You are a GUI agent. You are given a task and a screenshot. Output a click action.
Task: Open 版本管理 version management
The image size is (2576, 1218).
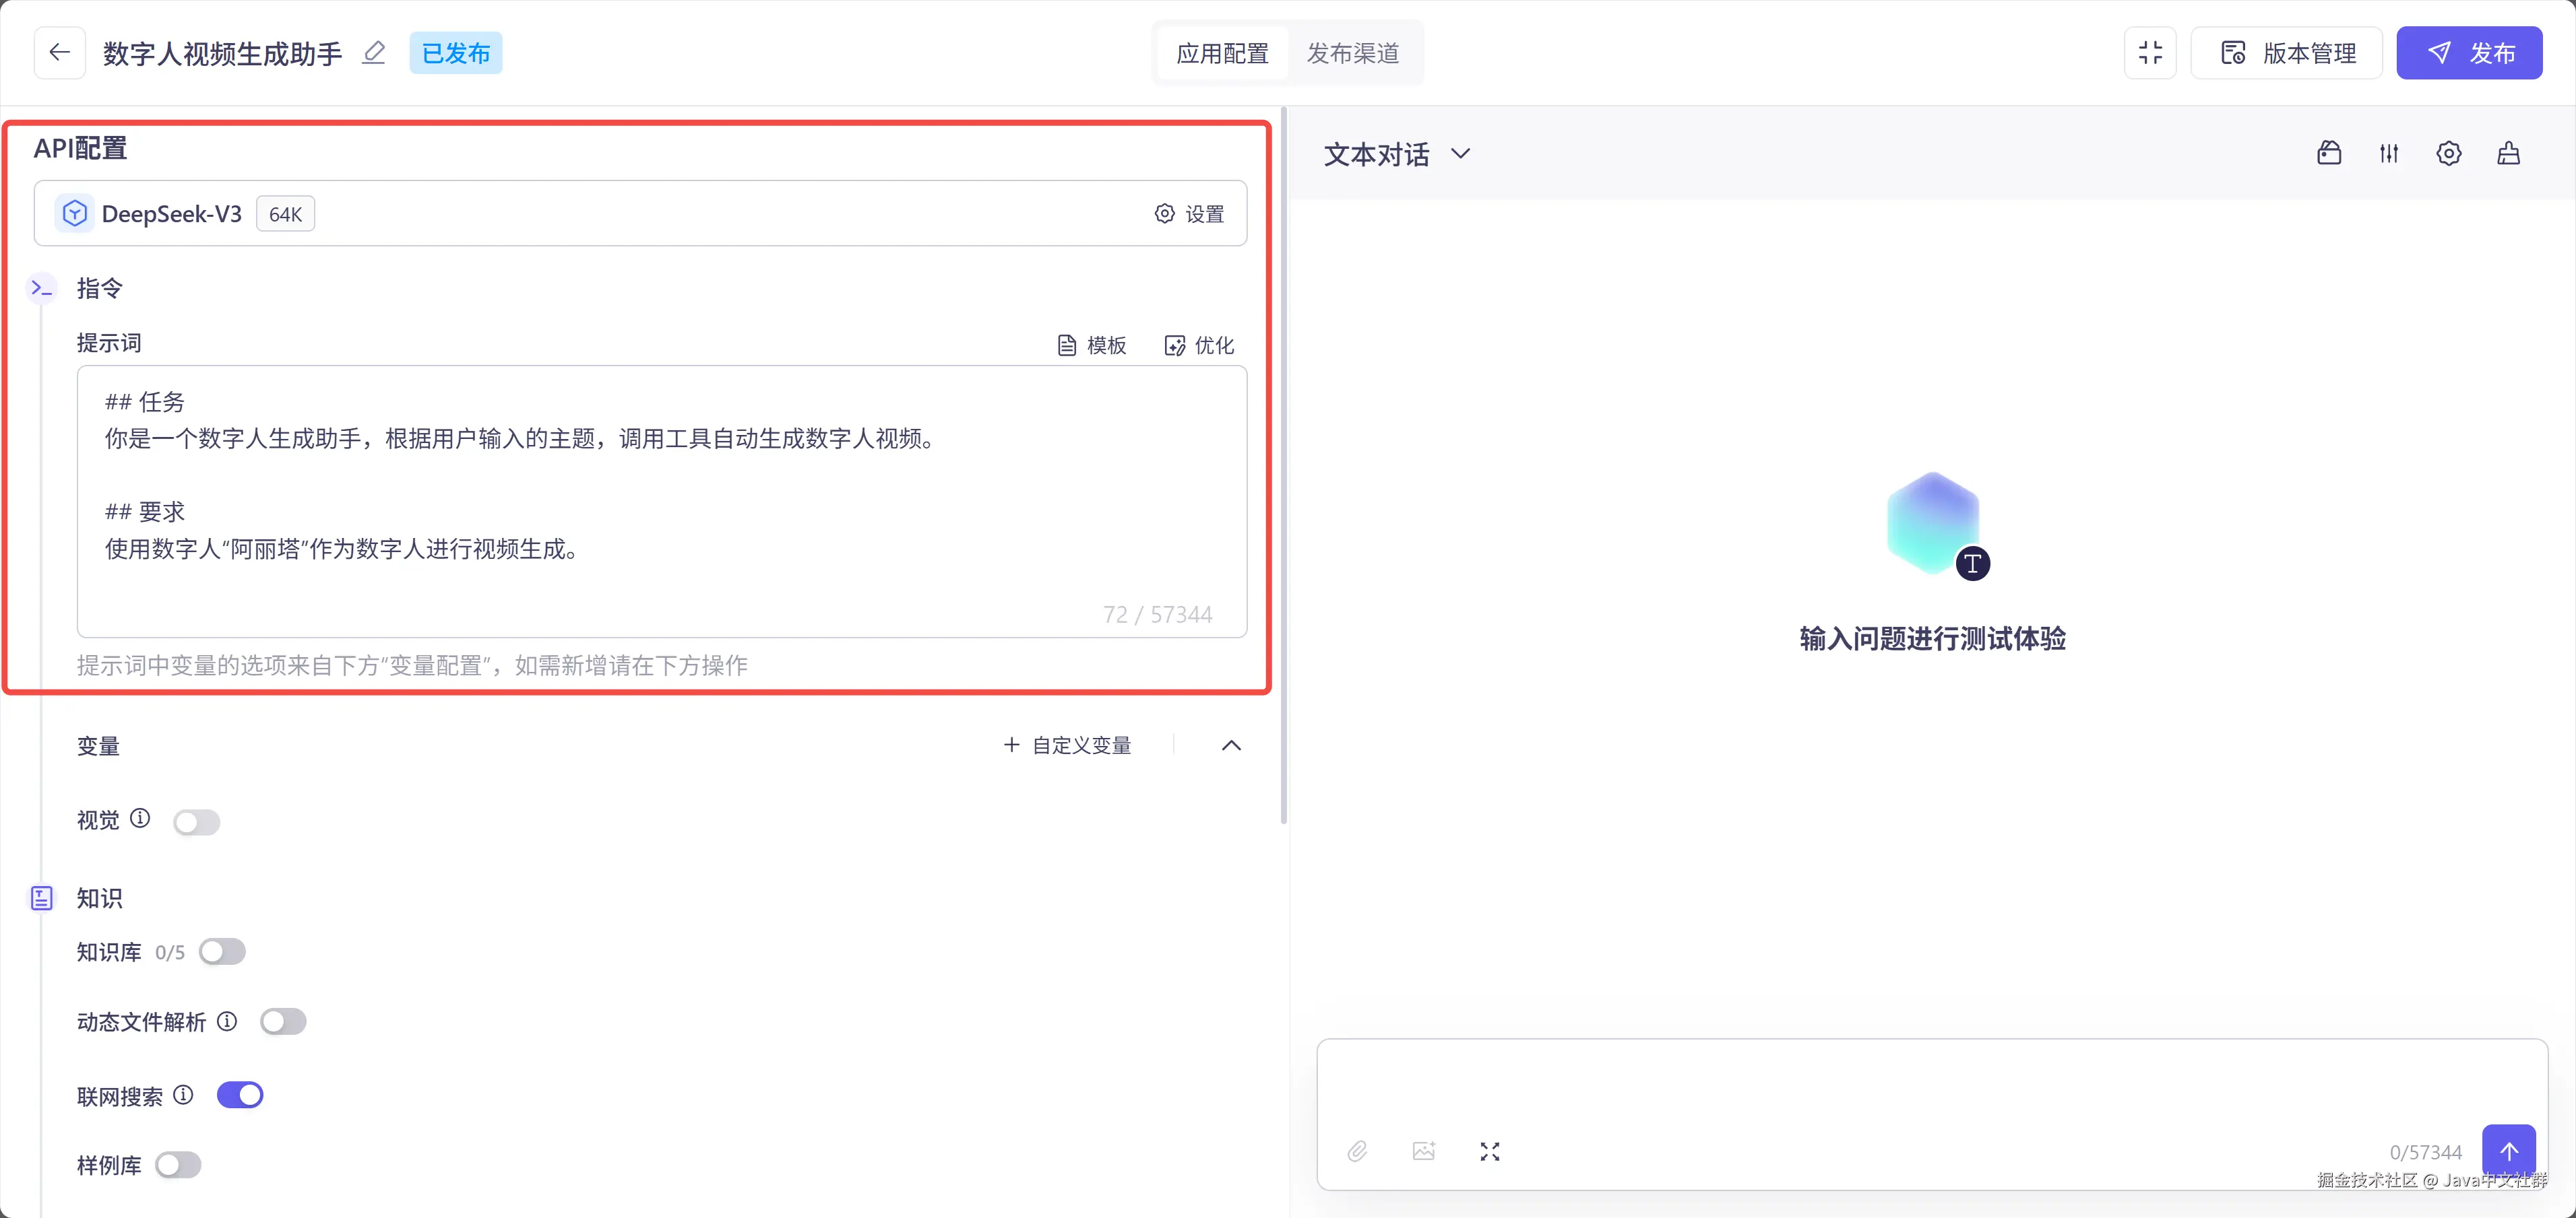(x=2287, y=53)
